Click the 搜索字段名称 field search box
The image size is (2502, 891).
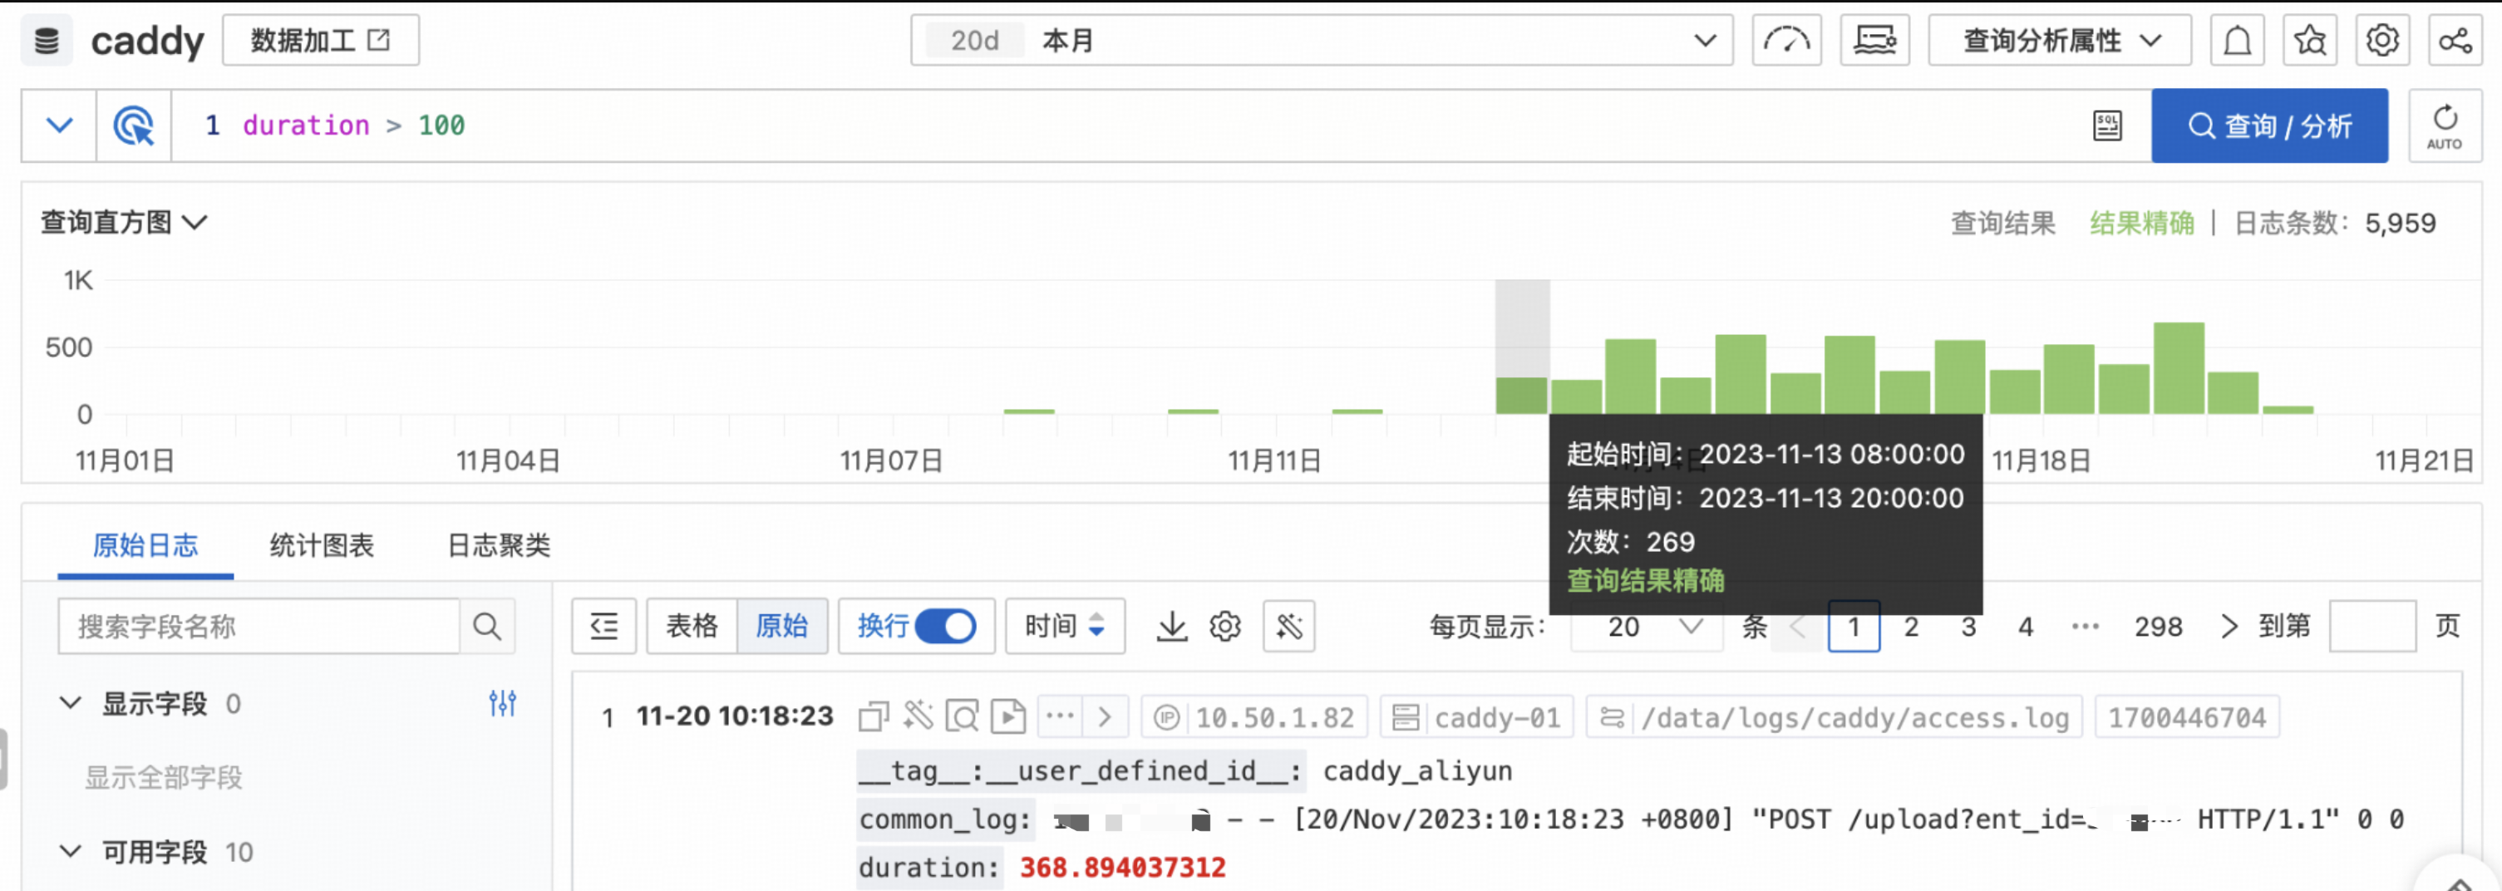(x=259, y=627)
